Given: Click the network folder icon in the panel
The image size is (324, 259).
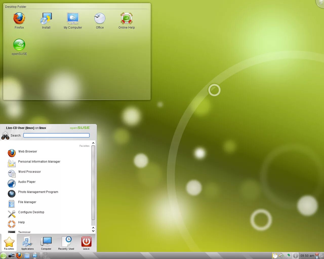Looking at the screenshot, I should point(11,255).
